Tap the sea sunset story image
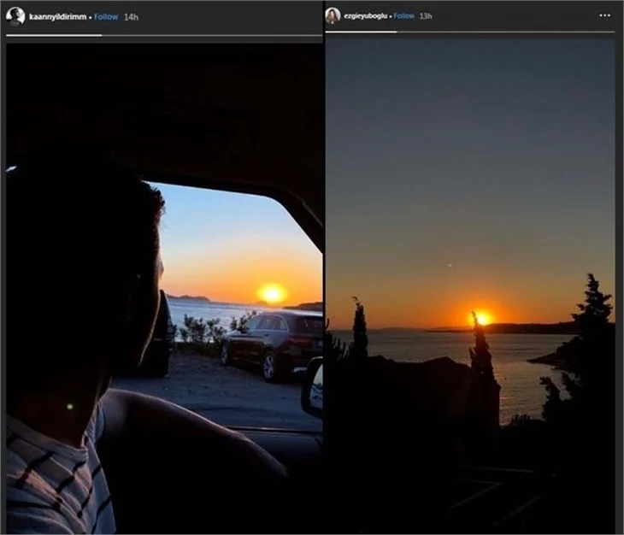624x535 pixels. click(470, 286)
